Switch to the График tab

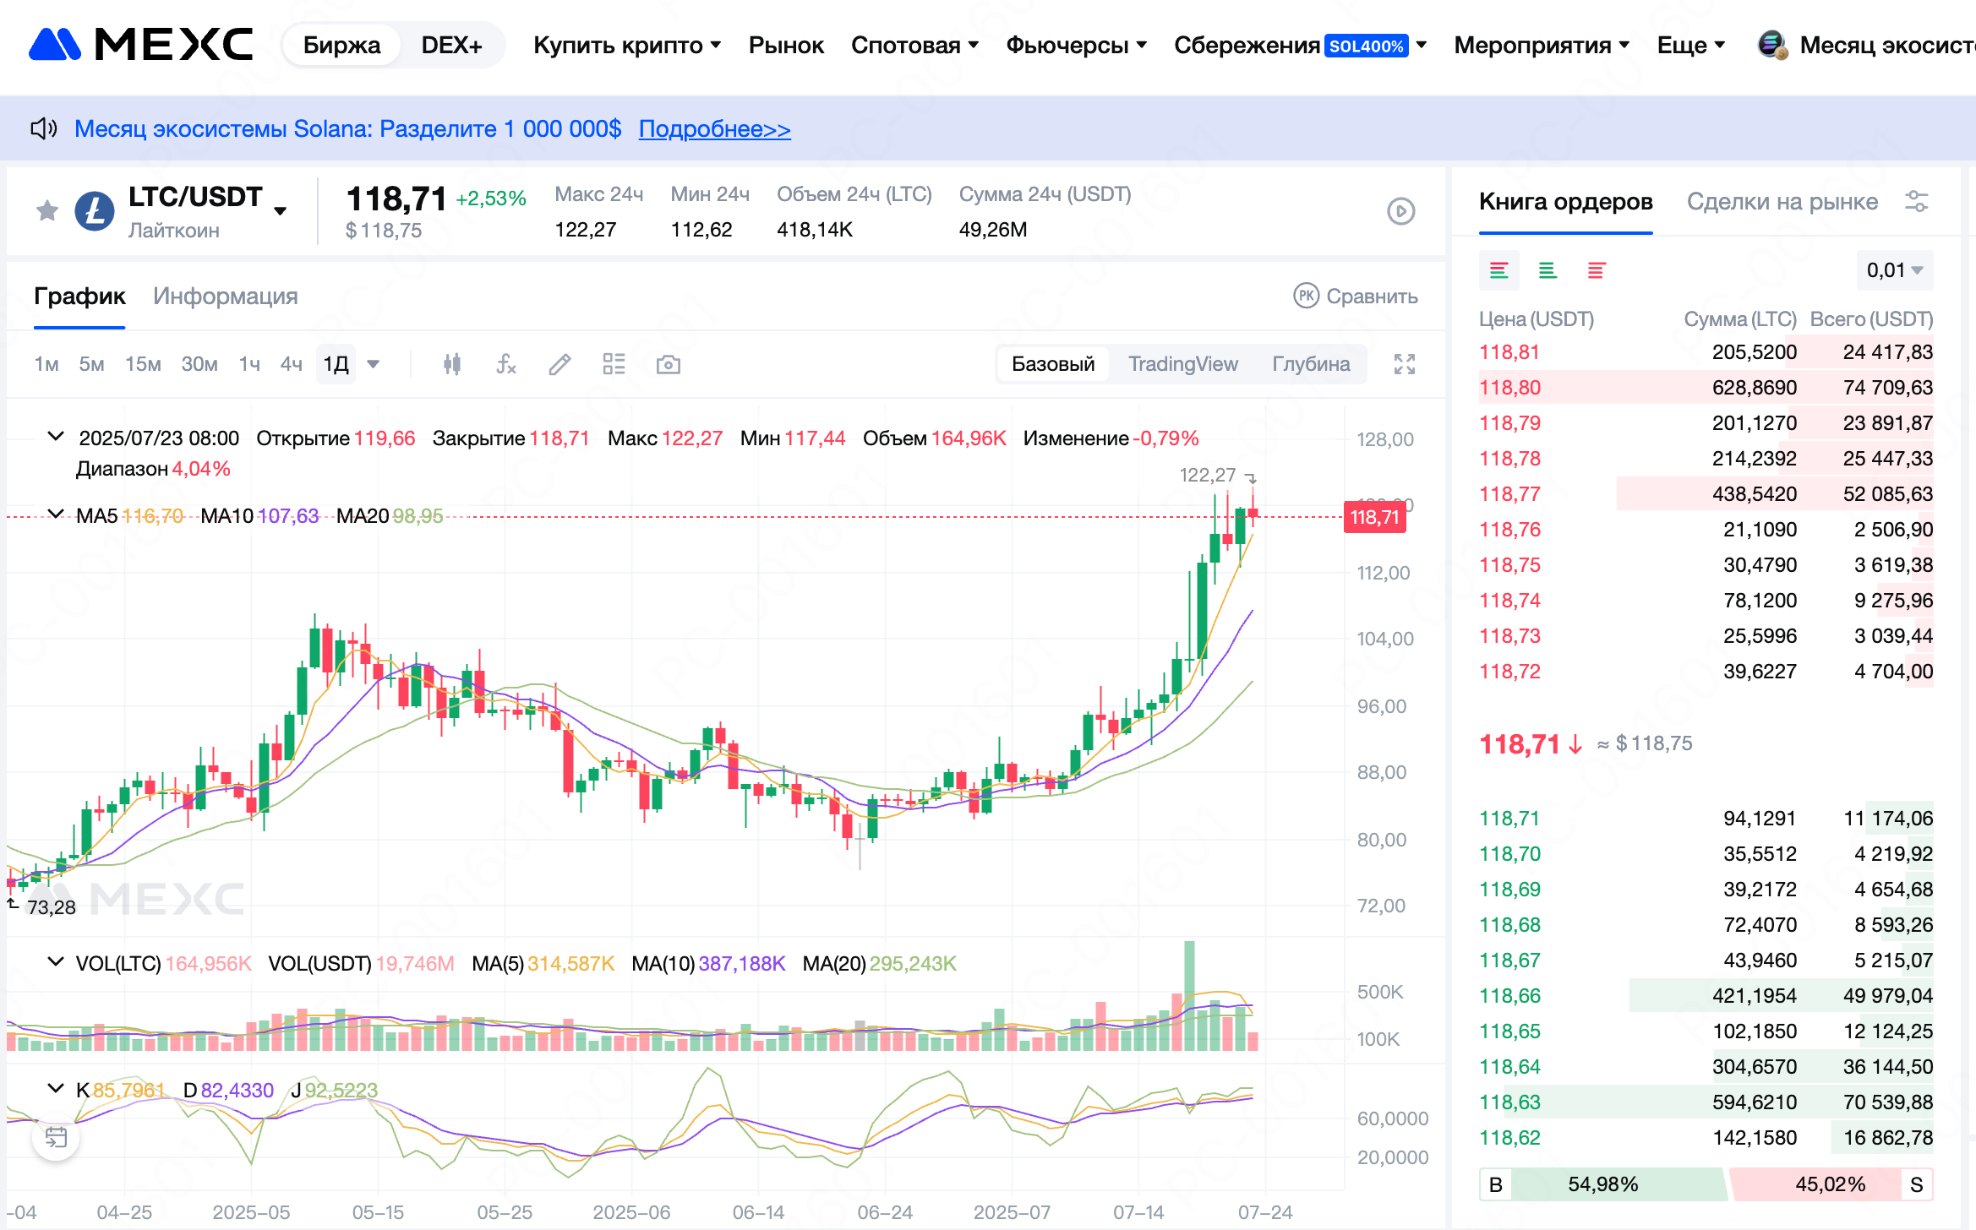(x=79, y=297)
